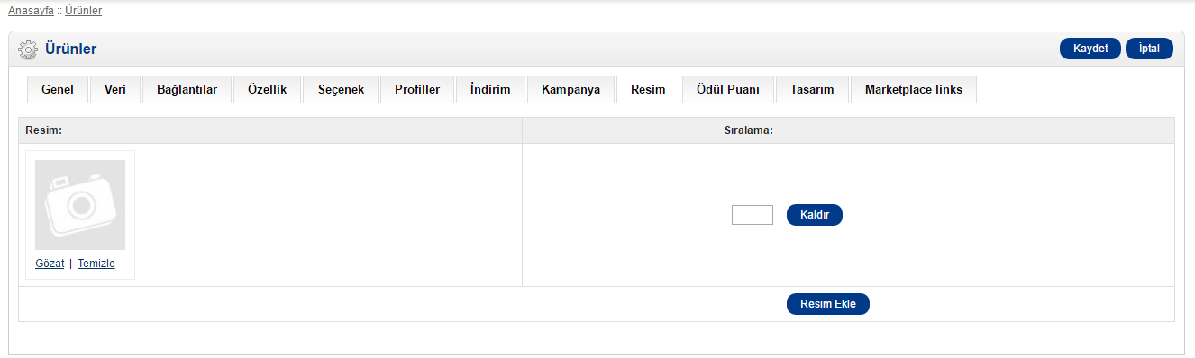Remove the image row with Kaldır

coord(815,215)
